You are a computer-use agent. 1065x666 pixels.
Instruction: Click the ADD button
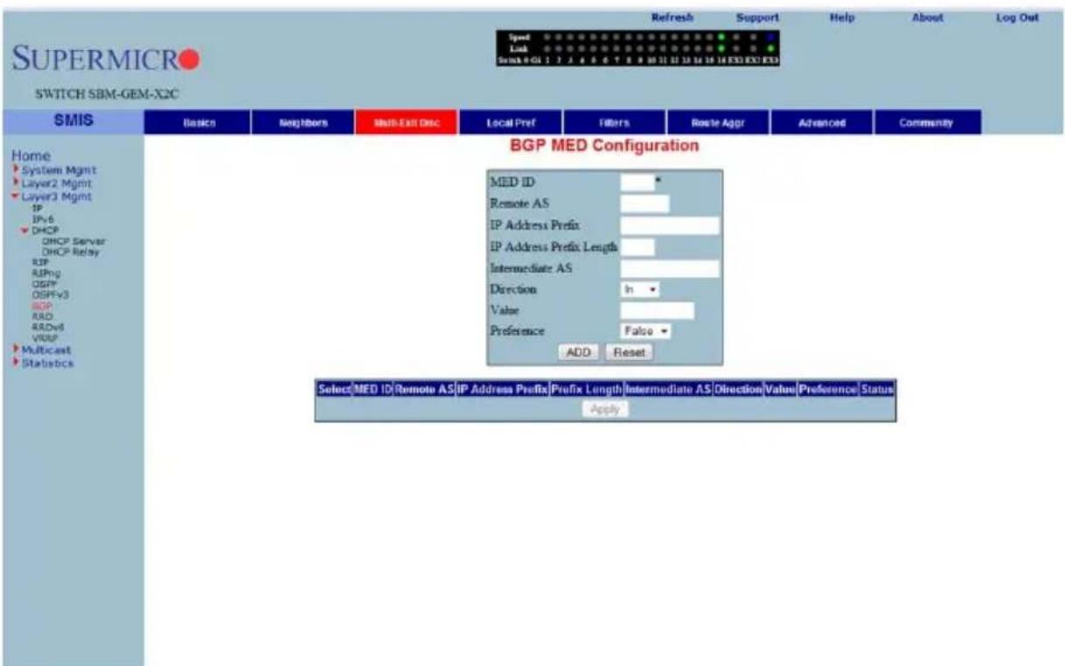coord(579,351)
